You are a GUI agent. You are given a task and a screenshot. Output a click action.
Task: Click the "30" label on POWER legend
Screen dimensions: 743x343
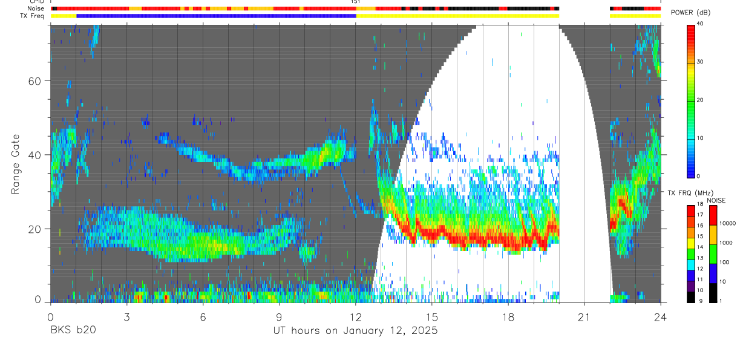(701, 62)
